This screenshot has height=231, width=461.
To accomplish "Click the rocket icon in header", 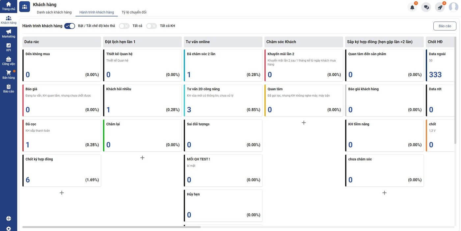I will [440, 8].
